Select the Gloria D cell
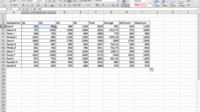This screenshot has width=200, height=112. (x=14, y=30)
